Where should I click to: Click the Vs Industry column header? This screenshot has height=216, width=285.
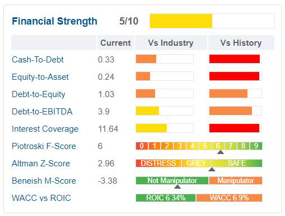tap(171, 43)
